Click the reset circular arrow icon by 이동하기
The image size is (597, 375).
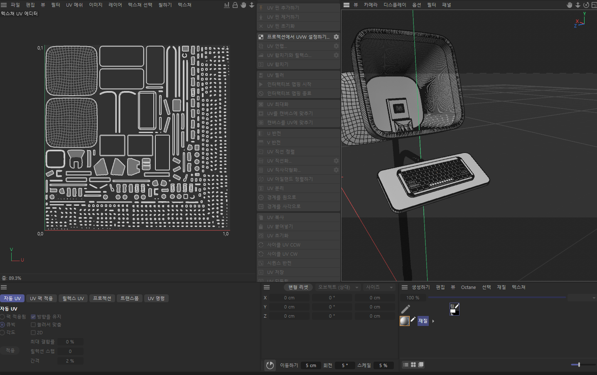(x=270, y=365)
